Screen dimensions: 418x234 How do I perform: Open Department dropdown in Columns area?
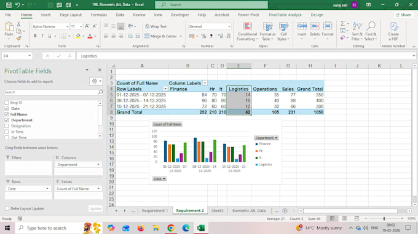tap(98, 165)
